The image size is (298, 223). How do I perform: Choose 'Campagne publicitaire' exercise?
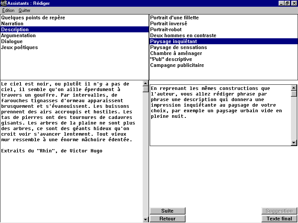tap(177, 65)
